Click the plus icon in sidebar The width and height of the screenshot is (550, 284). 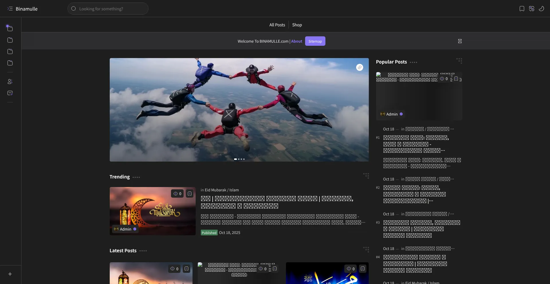click(x=10, y=274)
